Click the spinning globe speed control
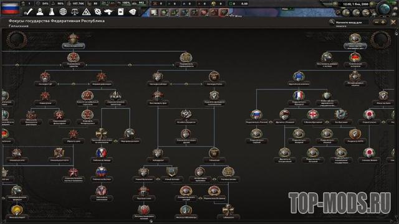 coord(385,9)
